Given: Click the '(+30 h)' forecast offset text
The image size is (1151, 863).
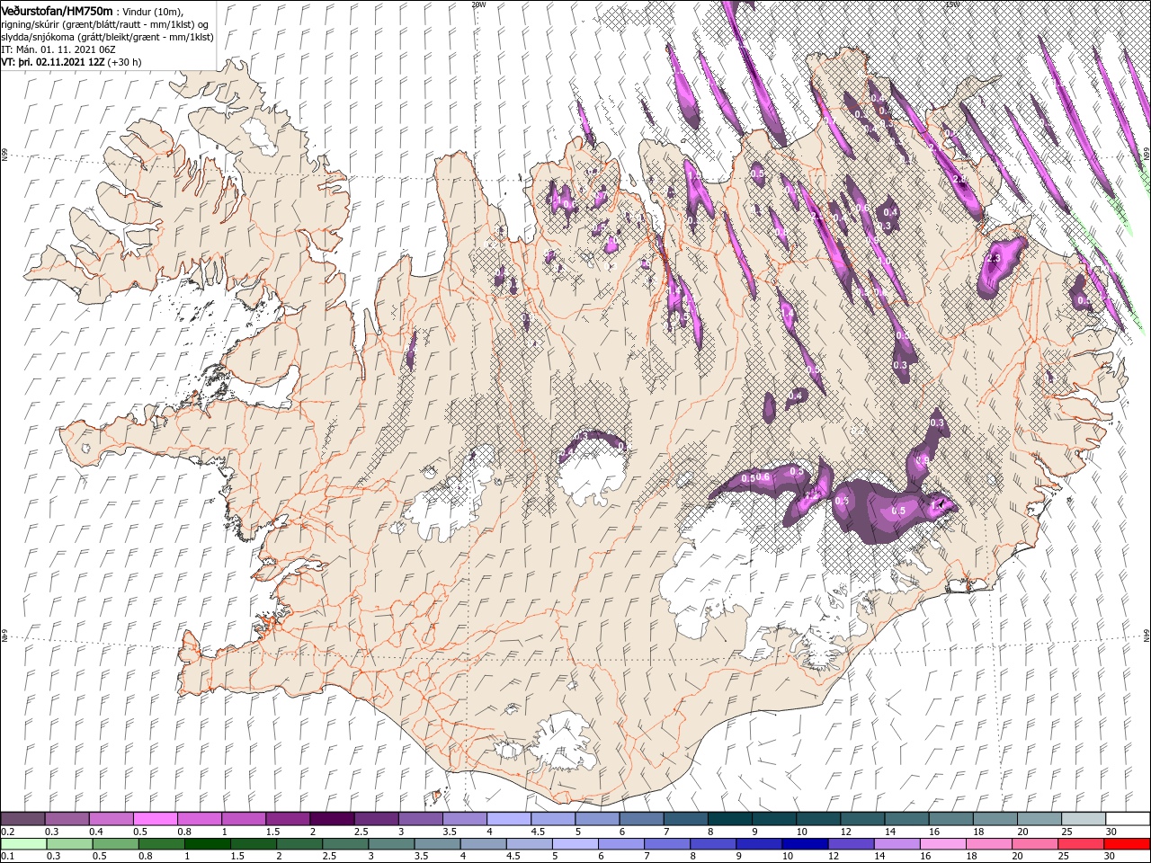Looking at the screenshot, I should (125, 63).
